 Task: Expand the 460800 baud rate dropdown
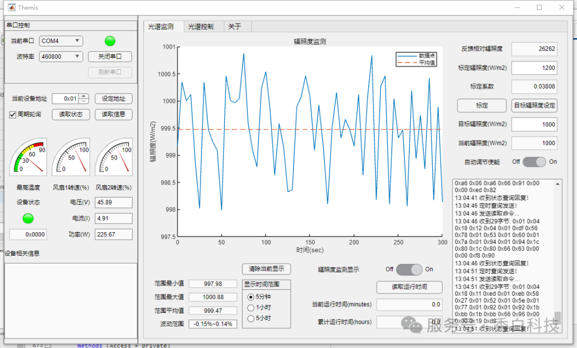click(x=61, y=57)
